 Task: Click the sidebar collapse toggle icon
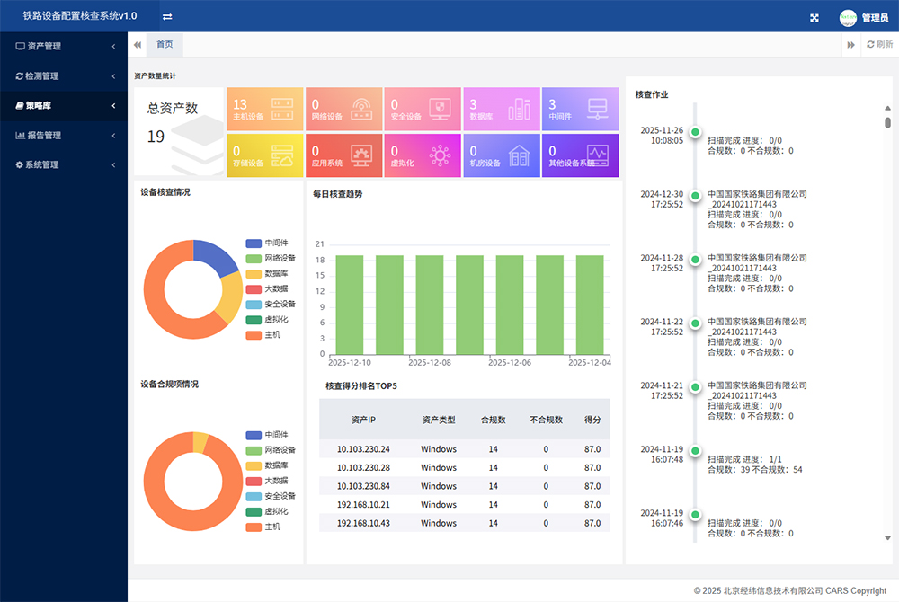tap(167, 17)
